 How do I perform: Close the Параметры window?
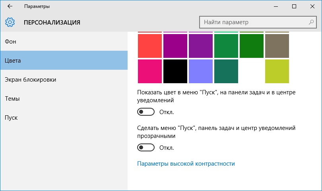click(x=312, y=6)
